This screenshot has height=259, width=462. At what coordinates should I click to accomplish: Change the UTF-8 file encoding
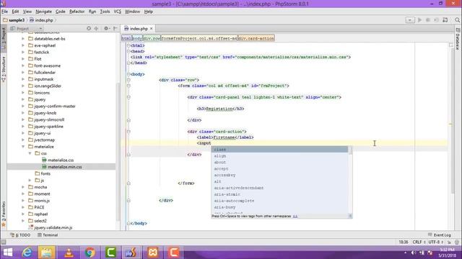point(436,242)
